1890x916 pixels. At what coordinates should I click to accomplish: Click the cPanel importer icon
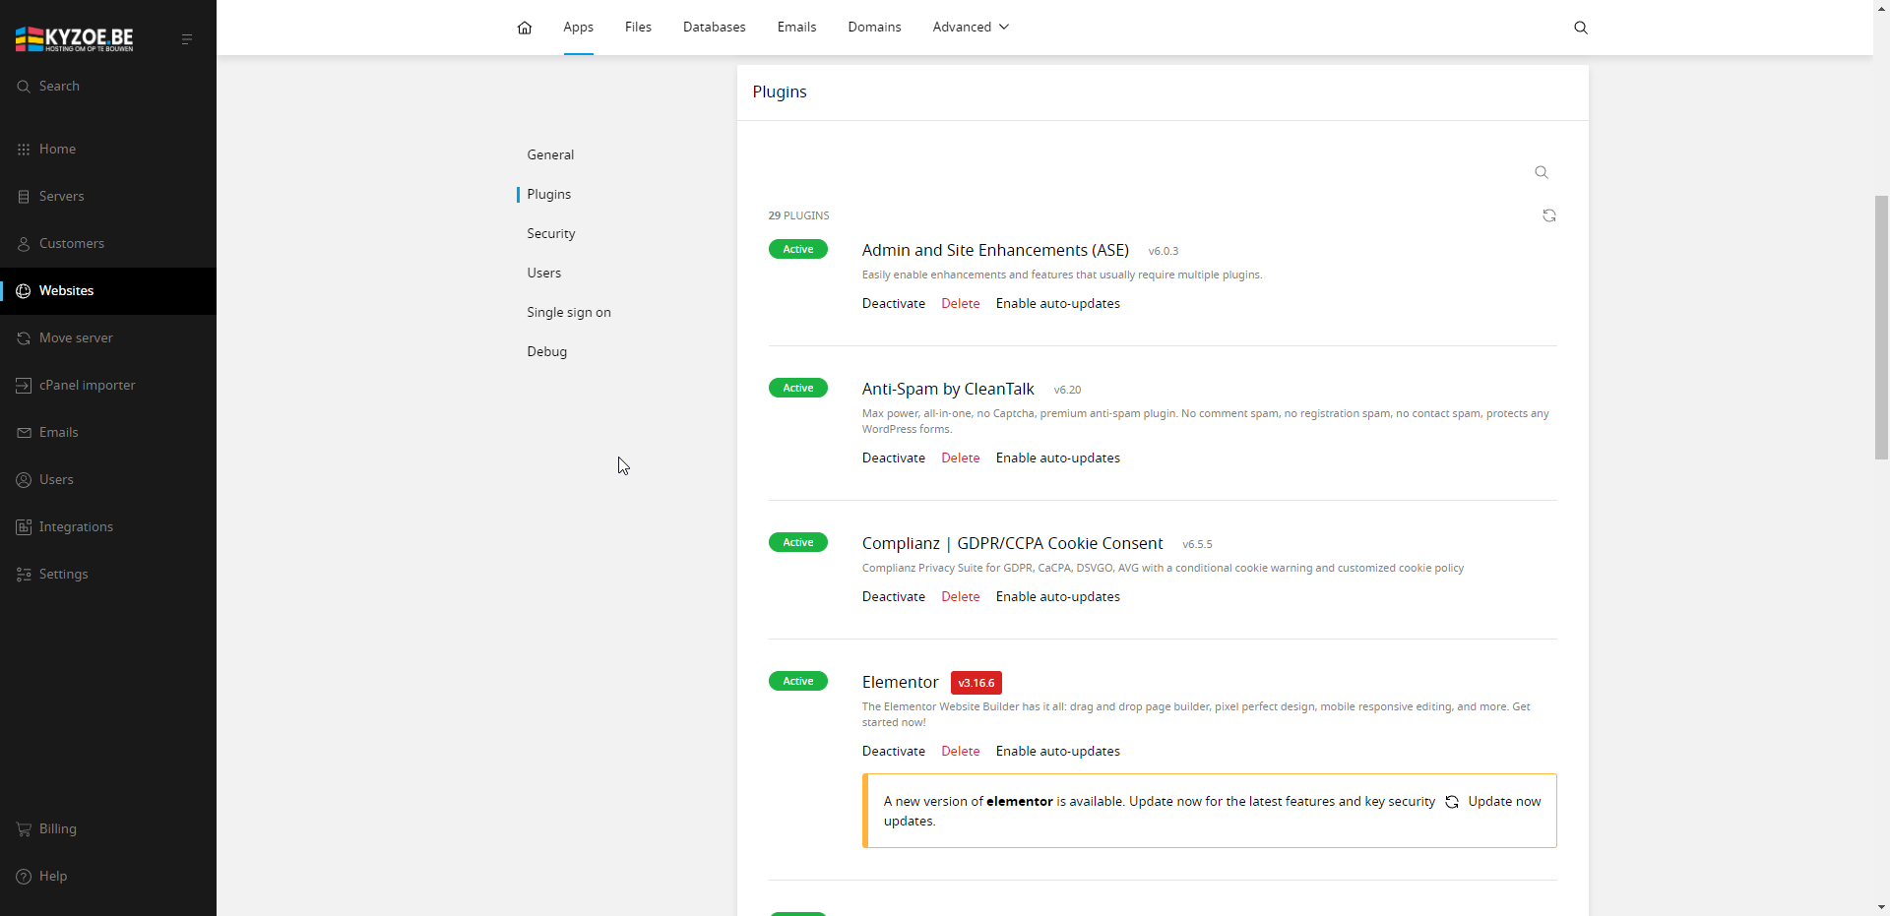coord(24,386)
